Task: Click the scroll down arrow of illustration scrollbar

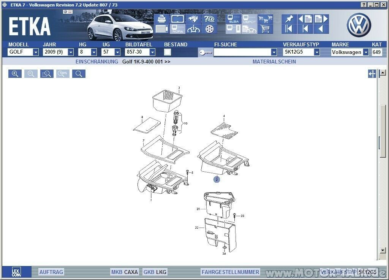Action: pos(383,250)
